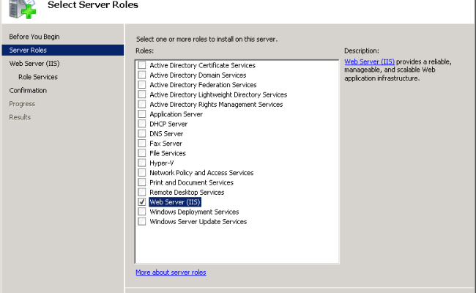476x293 pixels.
Task: Click Windows Server Update Services role text
Action: click(x=198, y=222)
